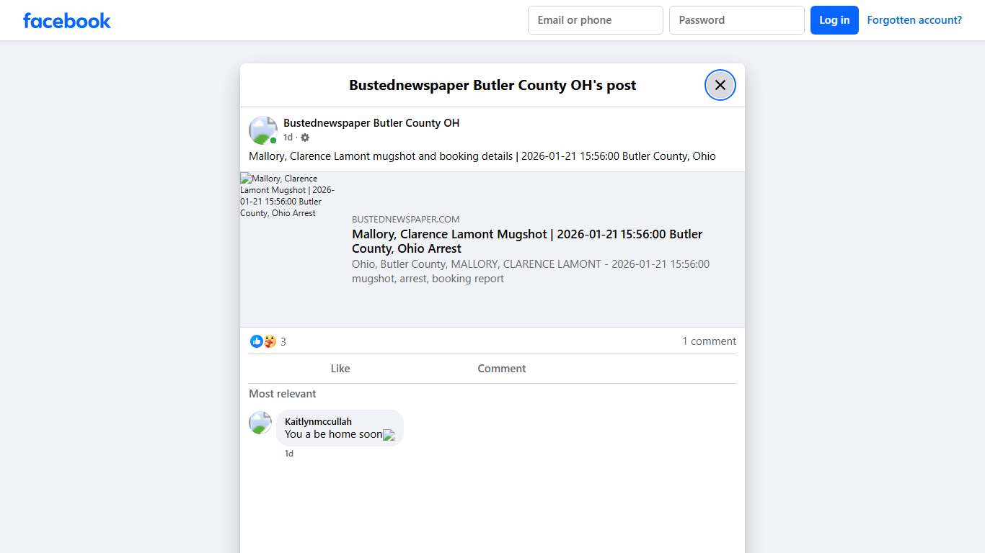The height and width of the screenshot is (553, 985).
Task: Click the emoji at end of Kaitlynmccullah's comment
Action: (389, 435)
